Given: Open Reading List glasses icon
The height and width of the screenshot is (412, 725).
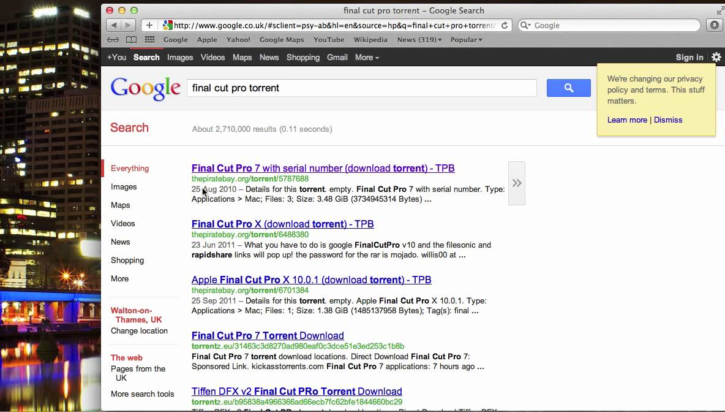Looking at the screenshot, I should [x=113, y=40].
